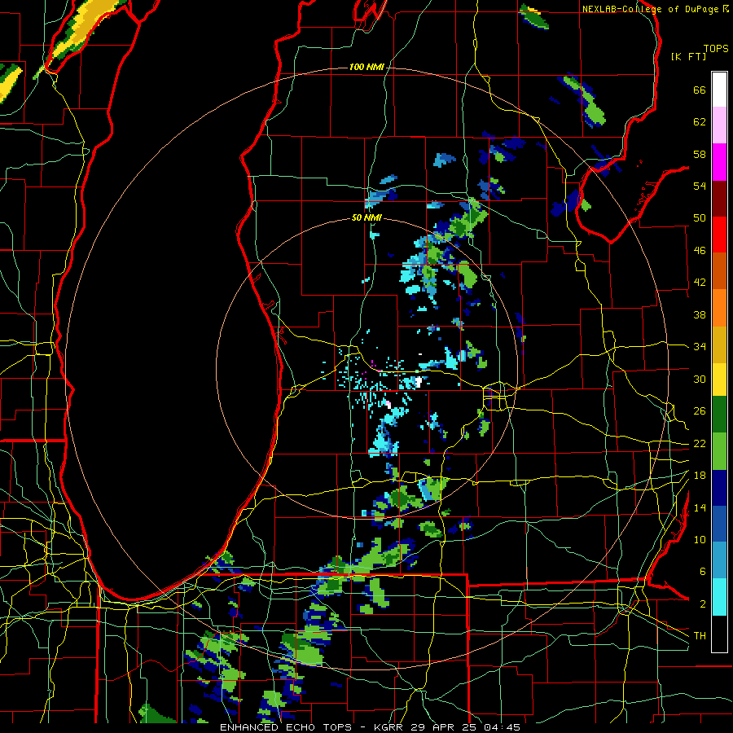Click the cyan 2 kft legend color

719,597
